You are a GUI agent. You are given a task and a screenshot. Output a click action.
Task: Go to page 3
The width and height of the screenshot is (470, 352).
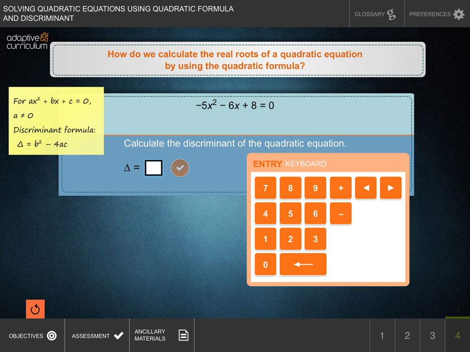tap(432, 336)
